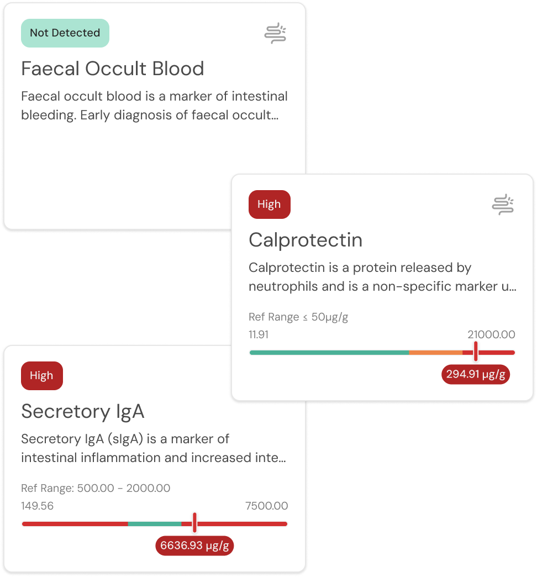Click the Not Detected status badge
The image size is (537, 577).
point(65,33)
